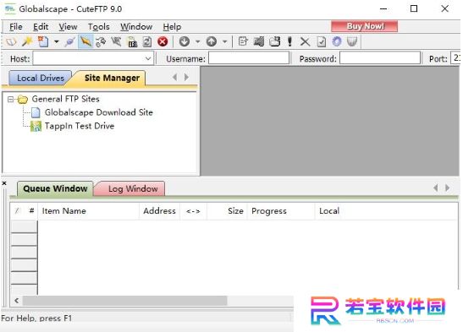
Task: Click the red Stop icon
Action: (163, 42)
